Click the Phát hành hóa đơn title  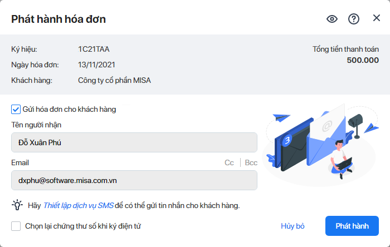coord(58,19)
